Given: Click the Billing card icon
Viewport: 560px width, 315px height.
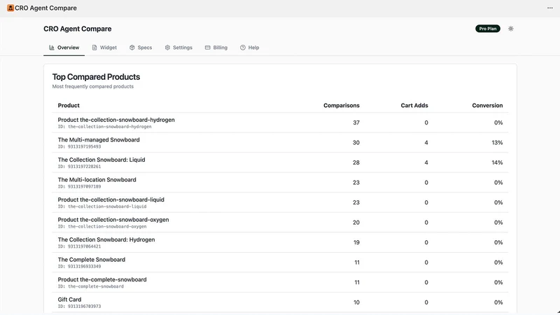Looking at the screenshot, I should [207, 48].
